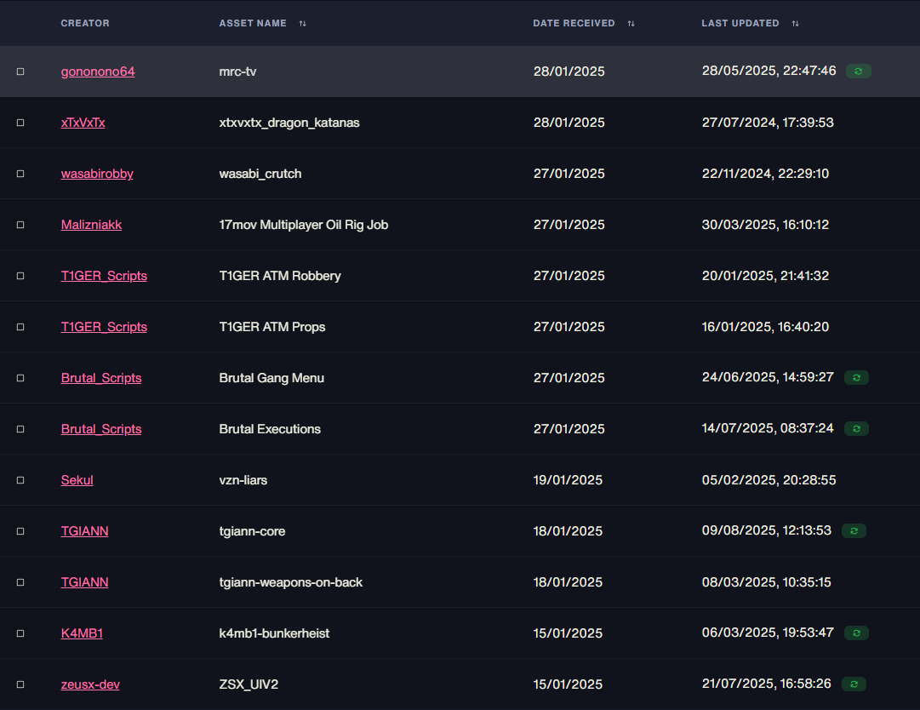Image resolution: width=920 pixels, height=710 pixels.
Task: Open creator link Sekul
Action: point(77,480)
